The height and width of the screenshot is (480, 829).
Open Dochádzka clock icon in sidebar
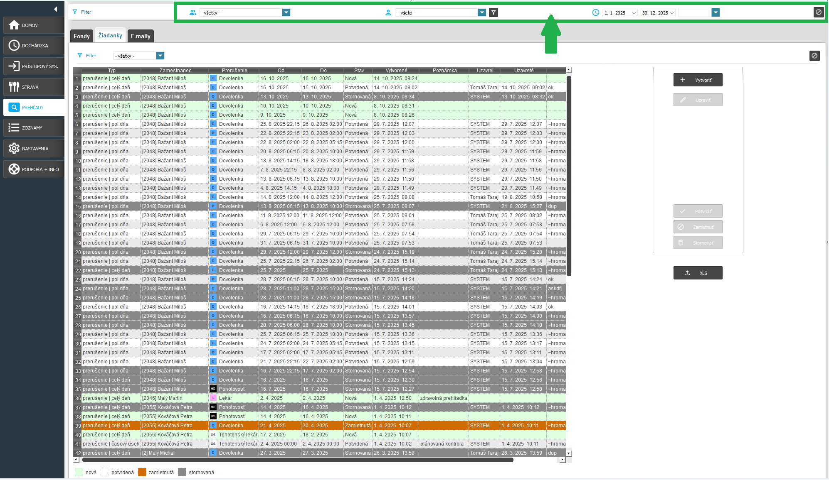coord(14,46)
